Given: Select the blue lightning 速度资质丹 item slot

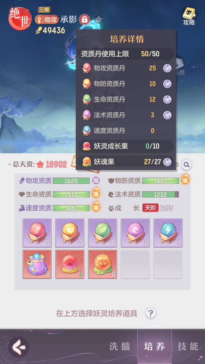Looking at the screenshot, I should [168, 233].
